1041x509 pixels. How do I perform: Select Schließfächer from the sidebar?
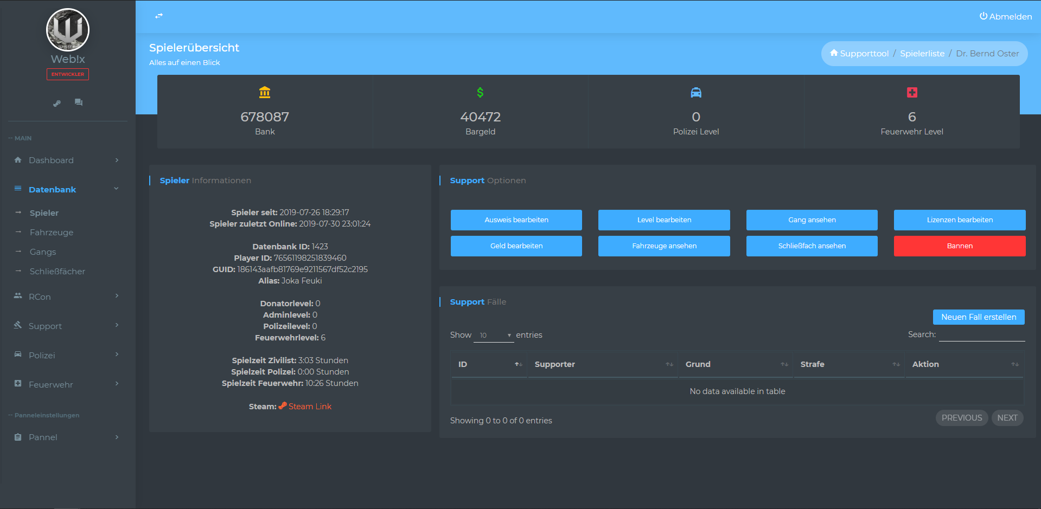click(58, 271)
